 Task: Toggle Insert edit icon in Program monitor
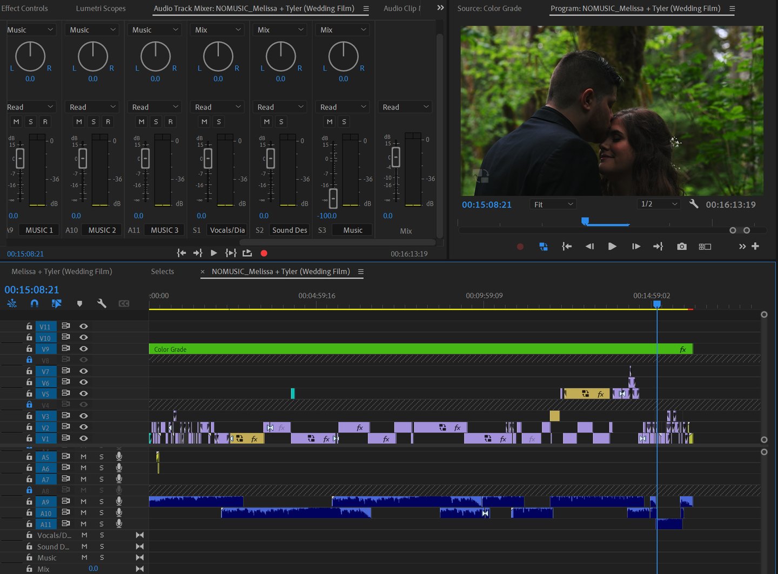pyautogui.click(x=544, y=247)
